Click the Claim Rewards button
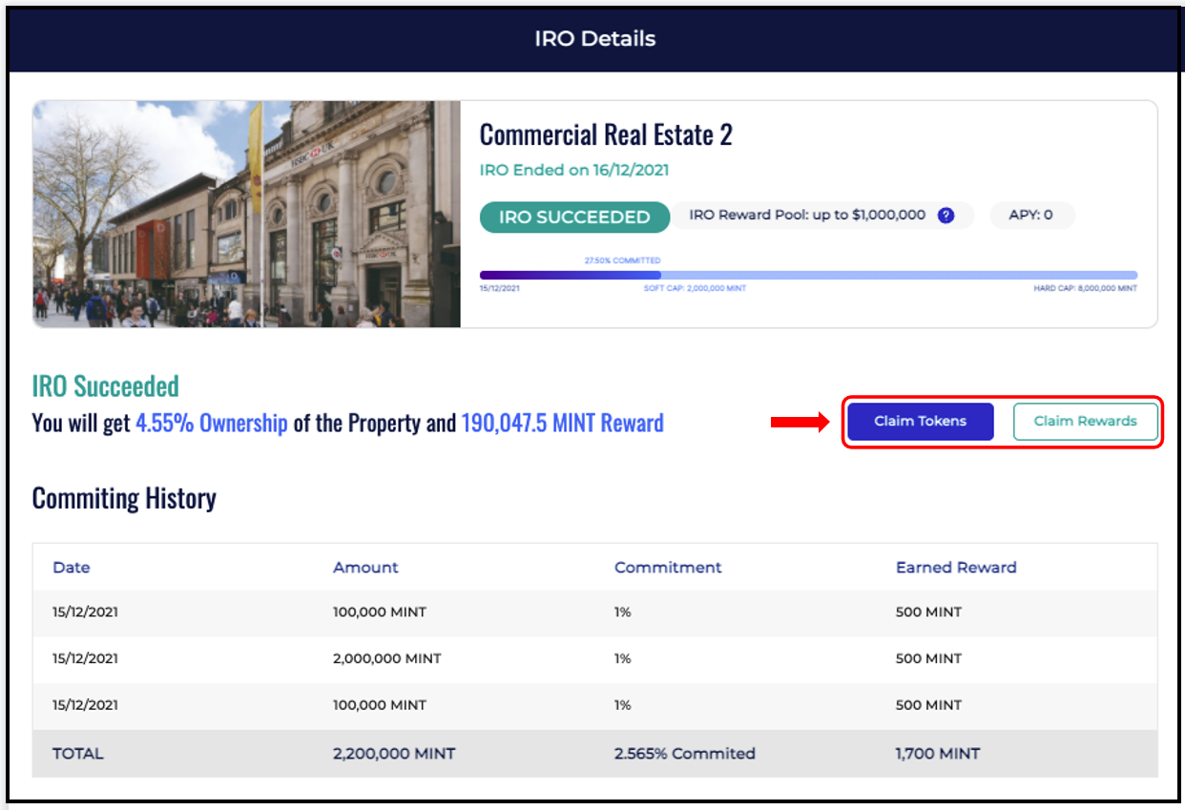1185x810 pixels. pos(1086,422)
